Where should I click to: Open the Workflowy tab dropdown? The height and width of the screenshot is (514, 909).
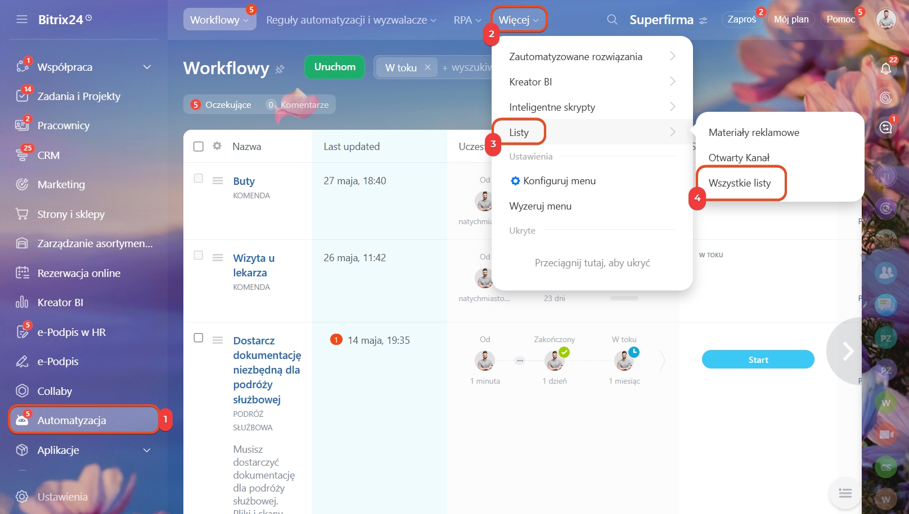[x=219, y=20]
